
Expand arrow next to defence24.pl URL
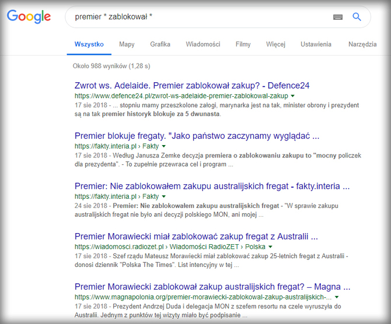click(293, 96)
